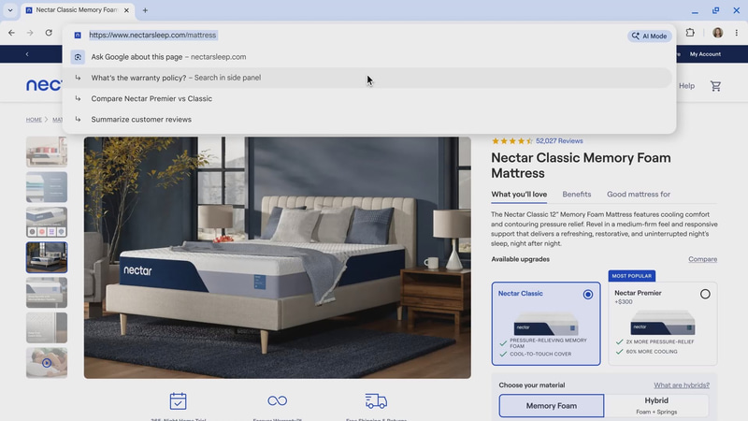Select the first bedroom product thumbnail
The height and width of the screenshot is (421, 748).
pyautogui.click(x=47, y=152)
